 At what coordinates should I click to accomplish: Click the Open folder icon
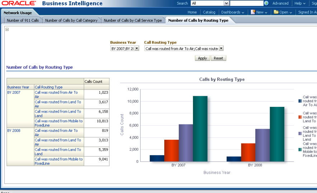click(x=276, y=12)
